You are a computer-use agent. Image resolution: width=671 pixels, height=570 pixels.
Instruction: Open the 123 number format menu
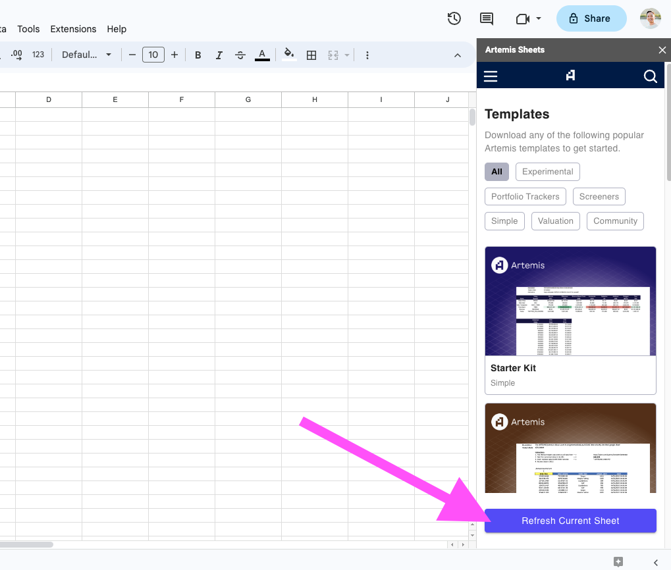click(x=38, y=55)
